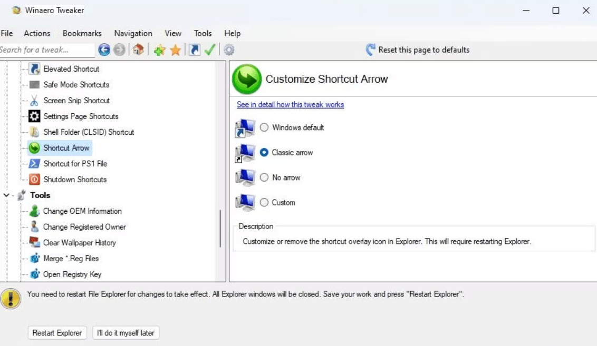Open the File menu

point(7,34)
